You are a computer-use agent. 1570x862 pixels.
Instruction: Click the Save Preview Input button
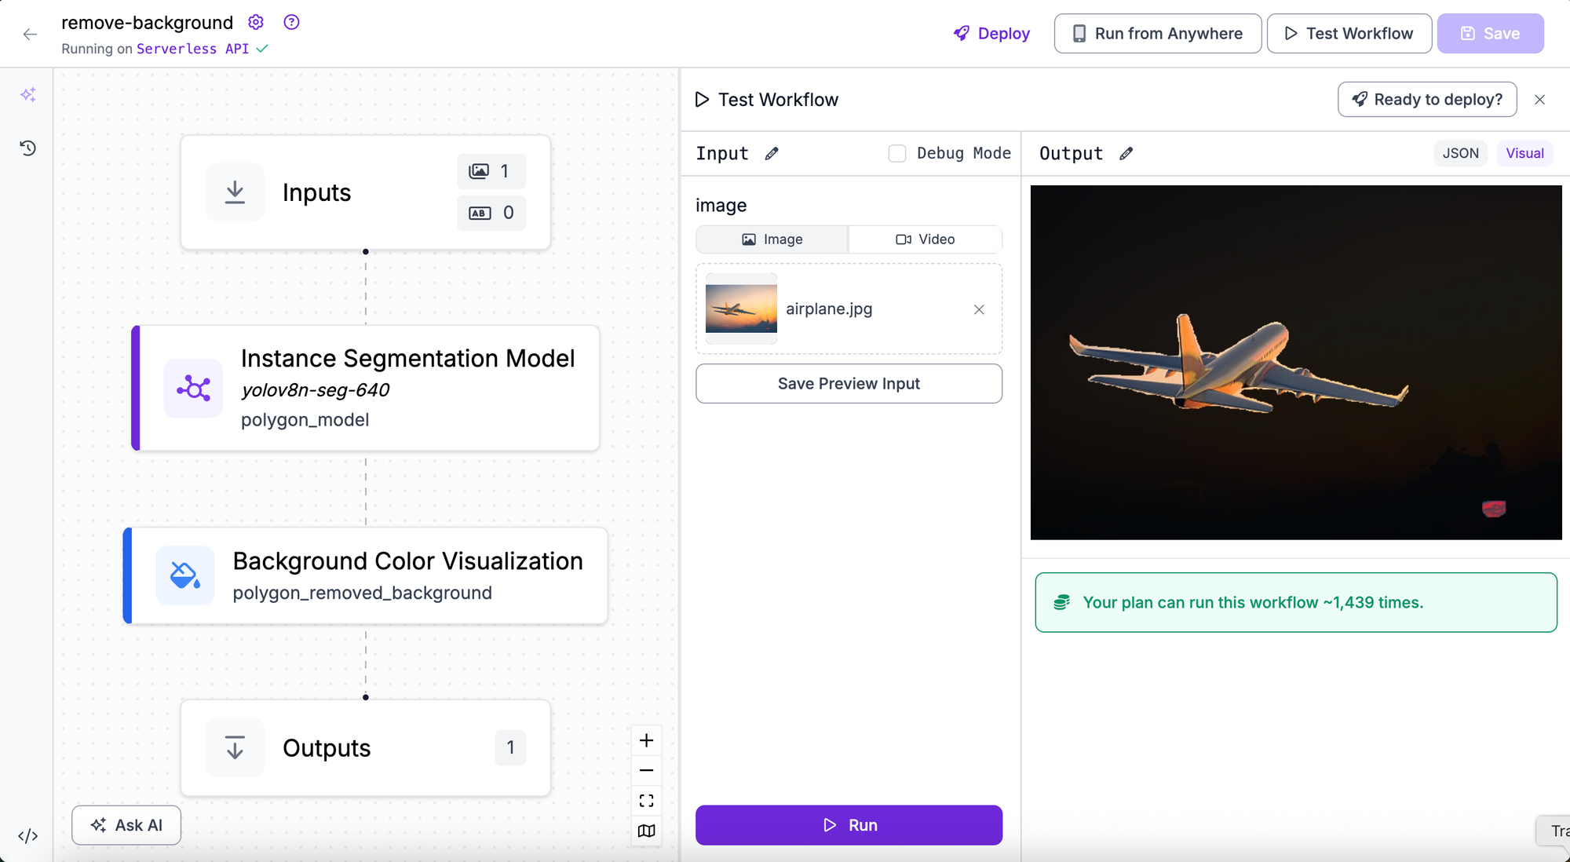[x=849, y=384]
